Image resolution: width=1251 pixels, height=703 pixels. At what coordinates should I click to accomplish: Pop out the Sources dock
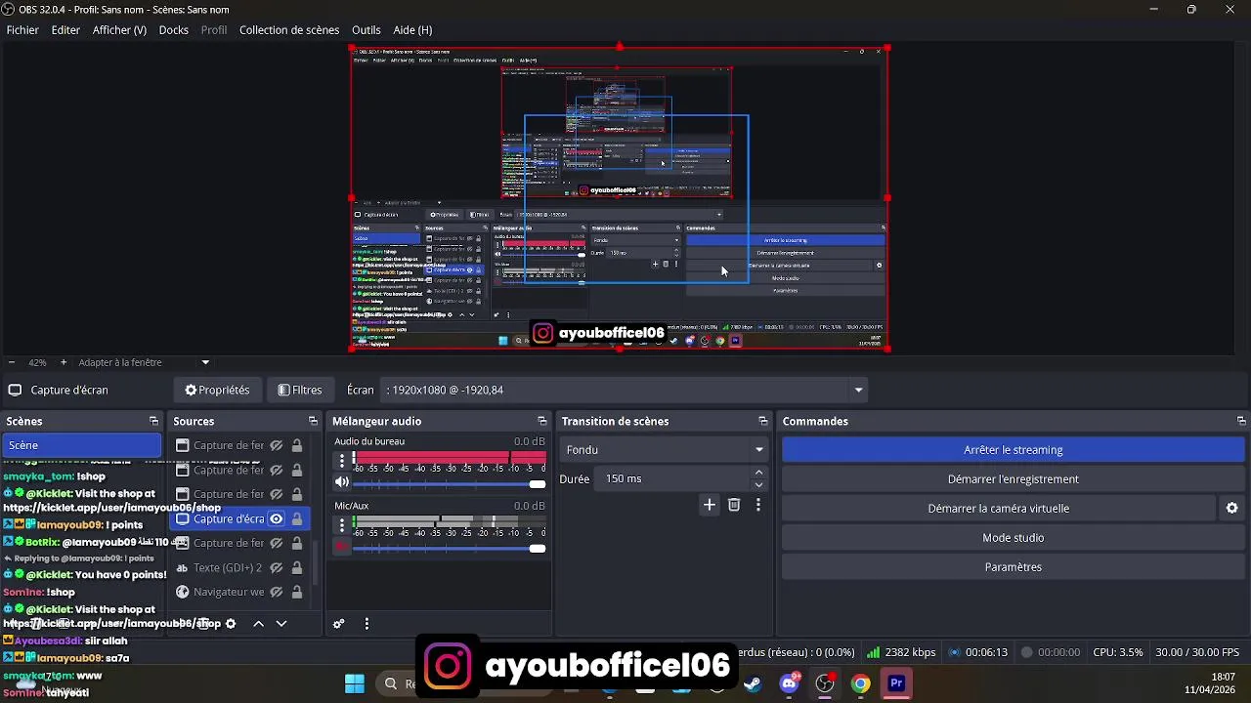(313, 421)
